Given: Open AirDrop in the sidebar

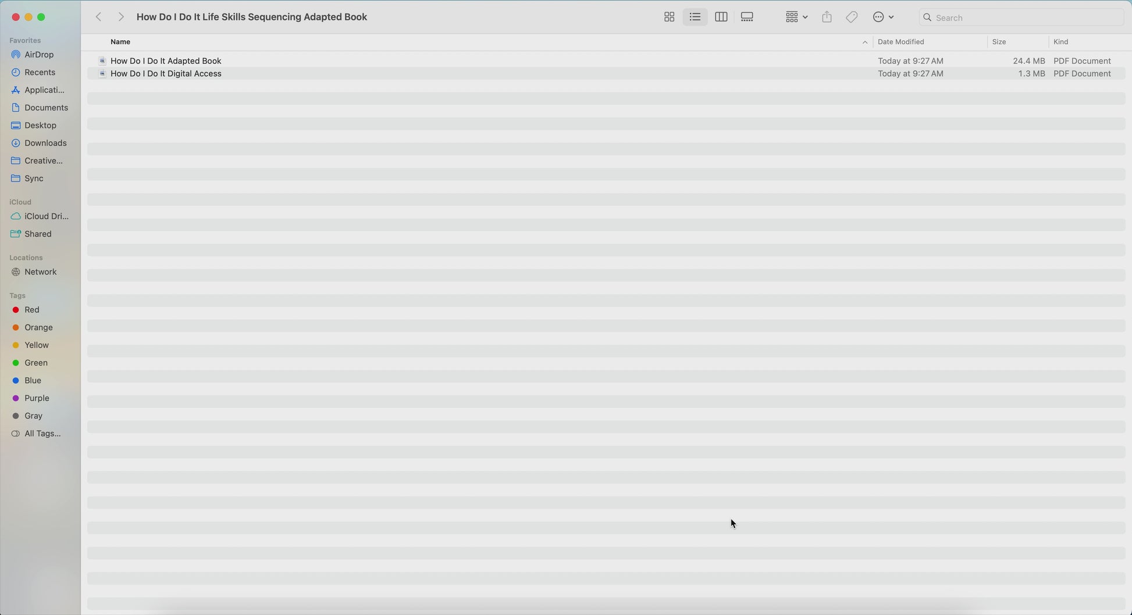Looking at the screenshot, I should (x=39, y=55).
